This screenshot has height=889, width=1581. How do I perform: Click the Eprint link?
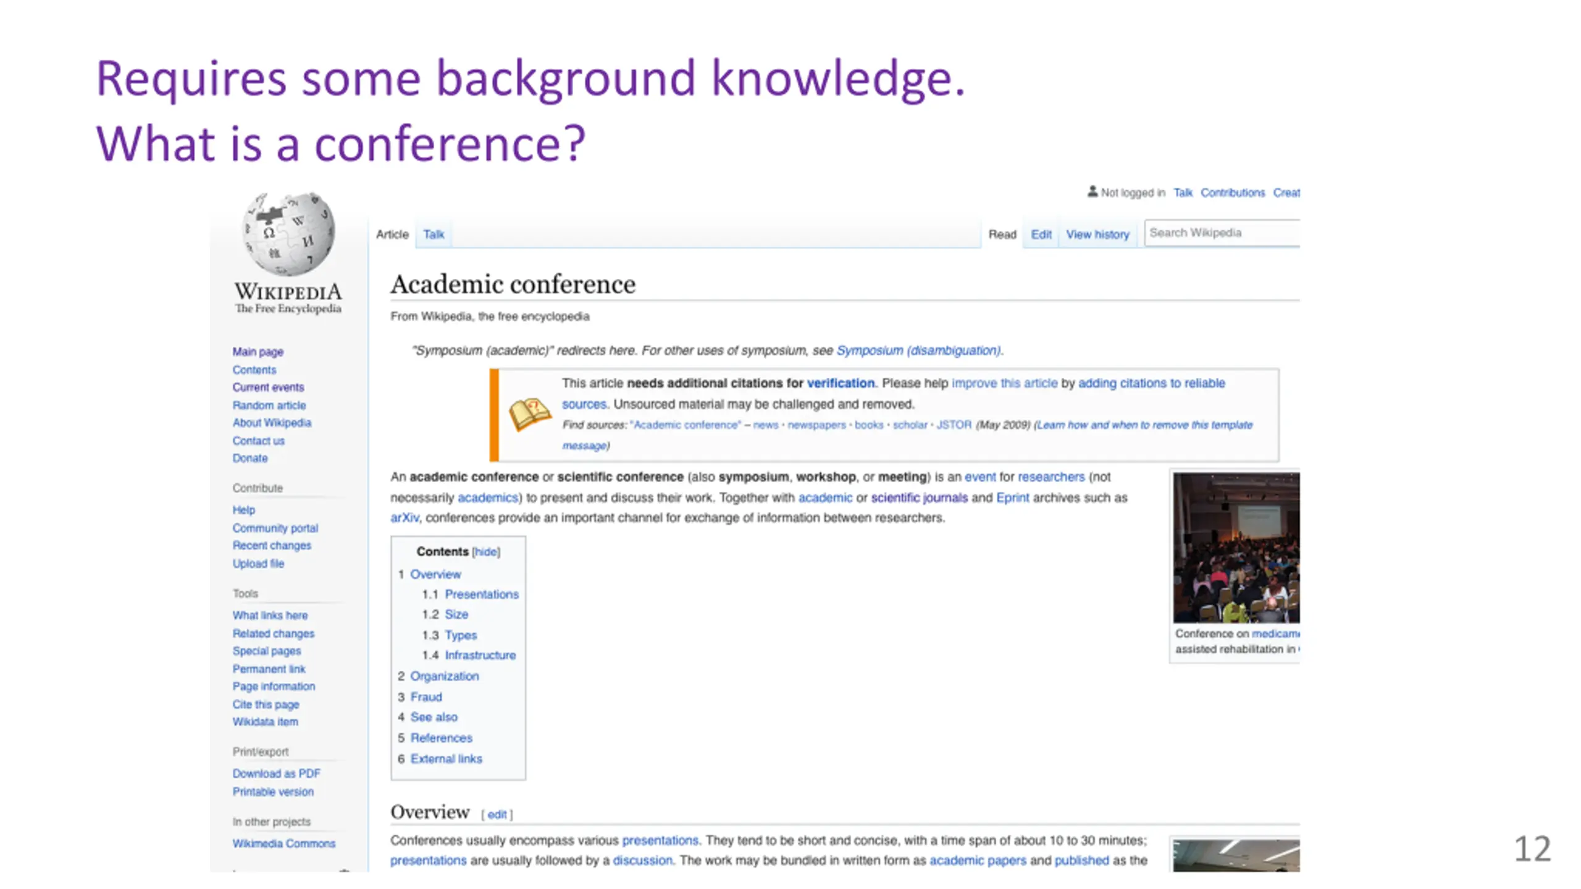click(x=1013, y=498)
